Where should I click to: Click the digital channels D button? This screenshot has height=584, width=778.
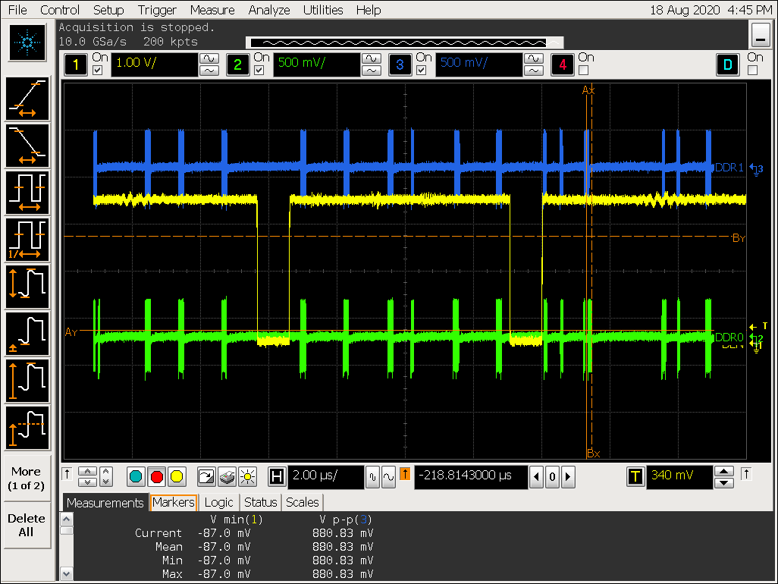728,64
